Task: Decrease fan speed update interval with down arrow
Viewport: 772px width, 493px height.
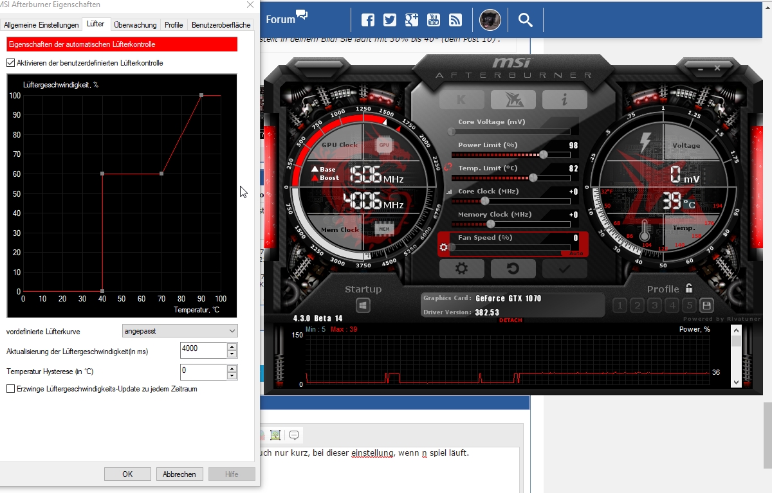Action: [x=232, y=354]
